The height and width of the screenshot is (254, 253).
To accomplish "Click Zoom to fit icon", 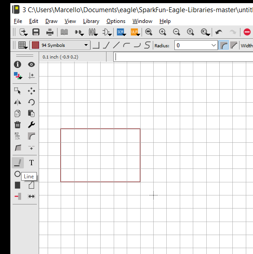I will tap(149, 32).
